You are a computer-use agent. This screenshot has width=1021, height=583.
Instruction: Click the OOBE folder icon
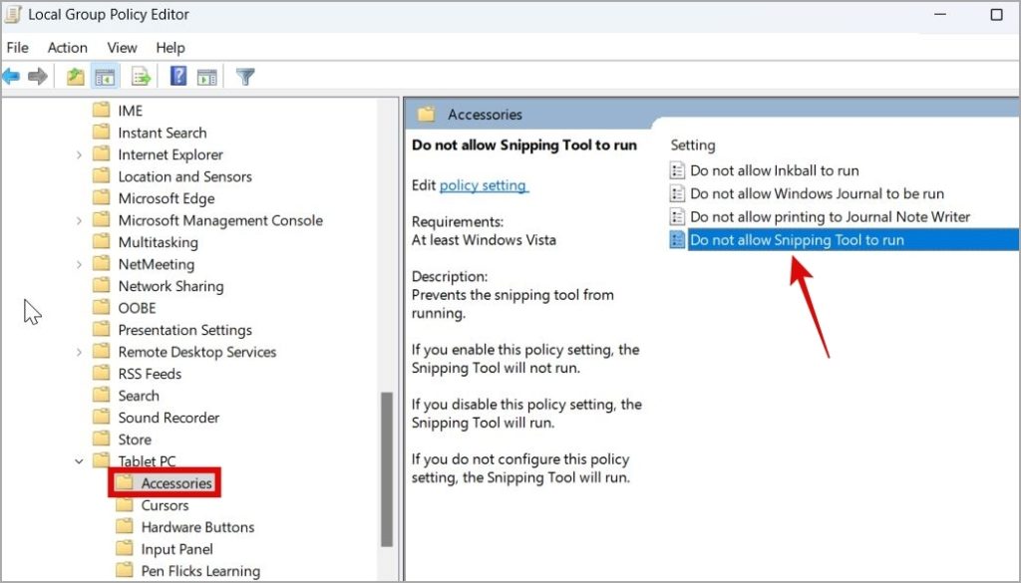coord(101,307)
